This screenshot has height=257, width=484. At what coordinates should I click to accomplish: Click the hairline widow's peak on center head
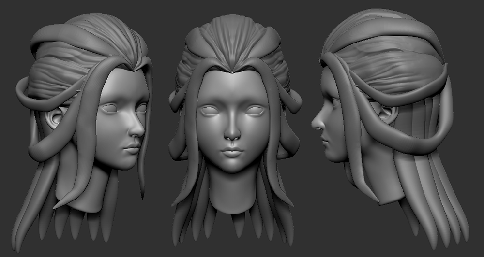click(x=233, y=72)
